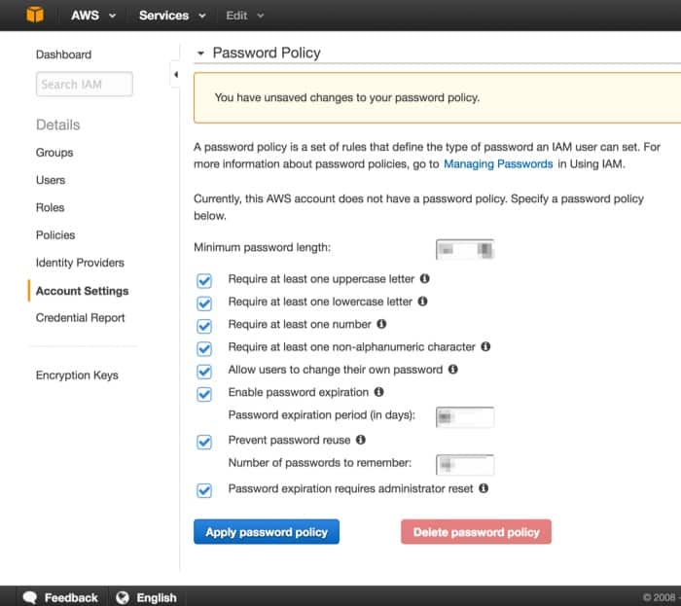The width and height of the screenshot is (681, 606).
Task: Click the AWS orange cube logo
Action: tap(35, 15)
